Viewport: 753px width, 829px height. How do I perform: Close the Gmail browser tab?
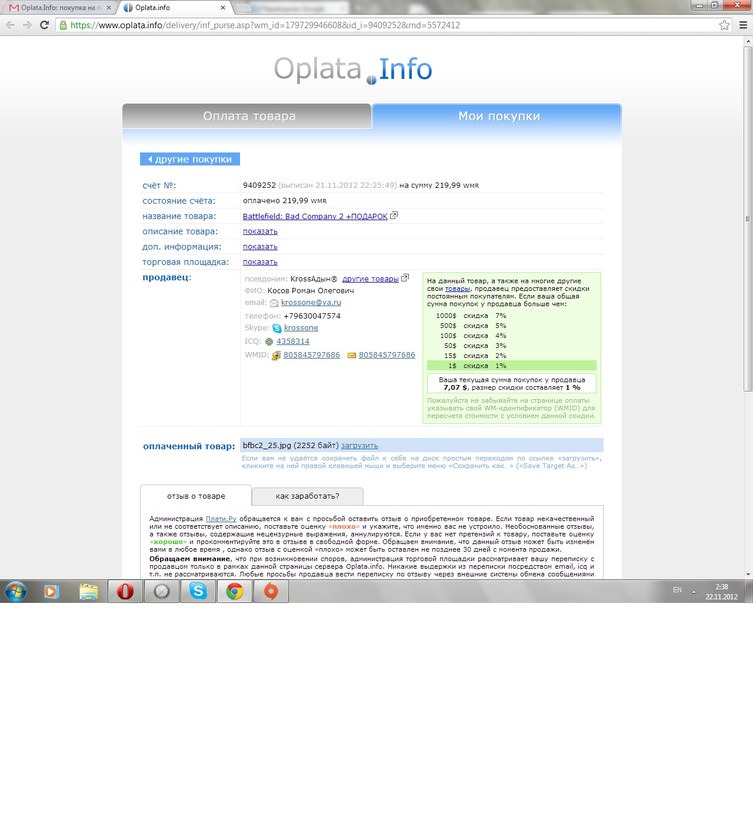click(108, 8)
